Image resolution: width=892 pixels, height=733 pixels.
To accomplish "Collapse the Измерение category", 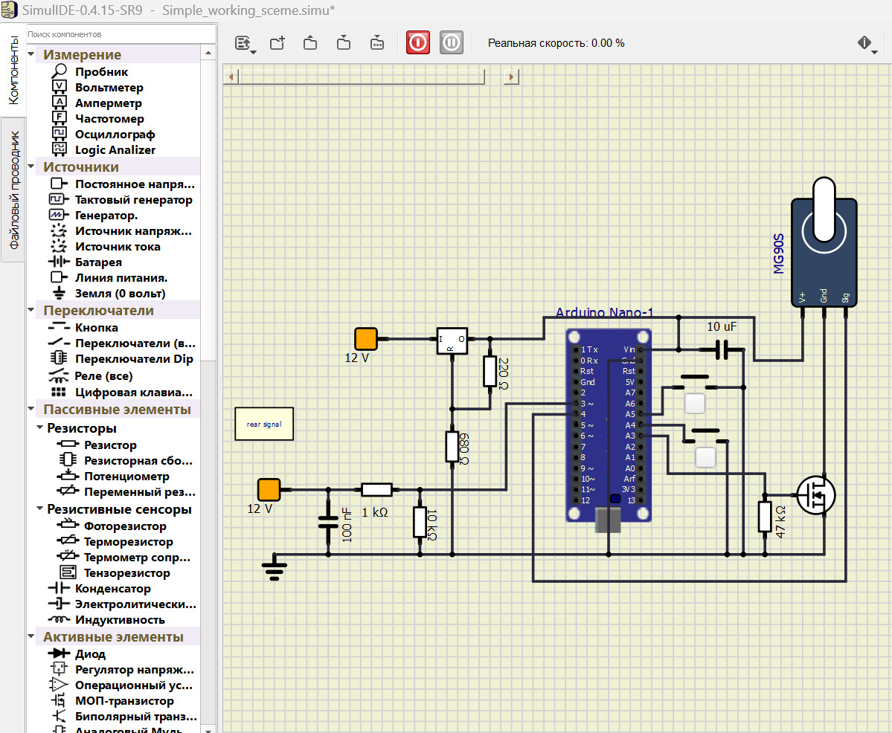I will [32, 55].
